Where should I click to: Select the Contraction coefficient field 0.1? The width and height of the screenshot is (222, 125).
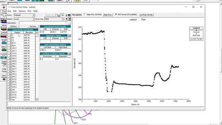click(48, 59)
